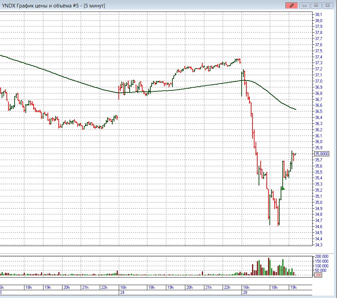Minimize the YNDX chart window

[x=304, y=5]
